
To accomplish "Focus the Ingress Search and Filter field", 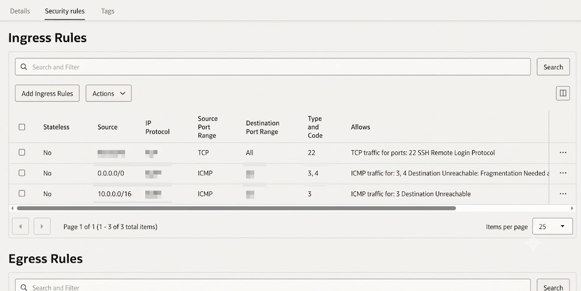I will coord(273,67).
